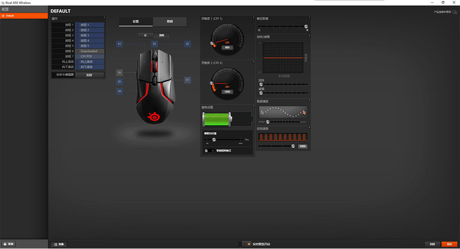
Task: Click the polling rate value field 1000
Action: (302, 146)
